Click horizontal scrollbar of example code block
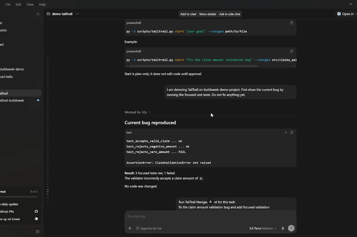Image resolution: width=357 pixels, height=237 pixels. pos(193,66)
